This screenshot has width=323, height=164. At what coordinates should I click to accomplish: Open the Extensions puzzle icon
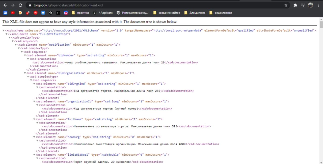tap(295, 5)
